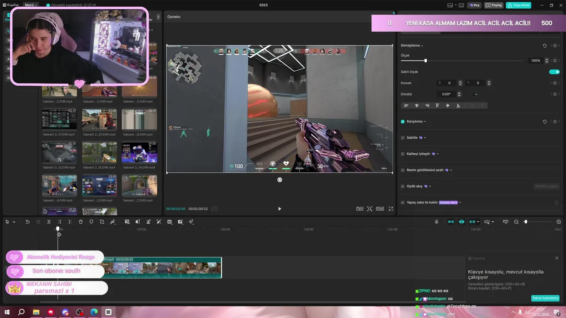Reset the Dönüştürme transform settings
566x318 pixels.
coord(545,45)
